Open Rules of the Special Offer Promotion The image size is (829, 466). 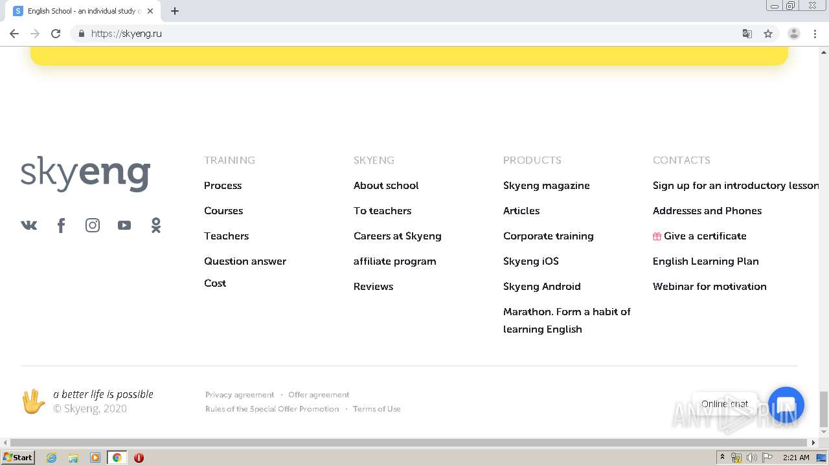pos(272,409)
